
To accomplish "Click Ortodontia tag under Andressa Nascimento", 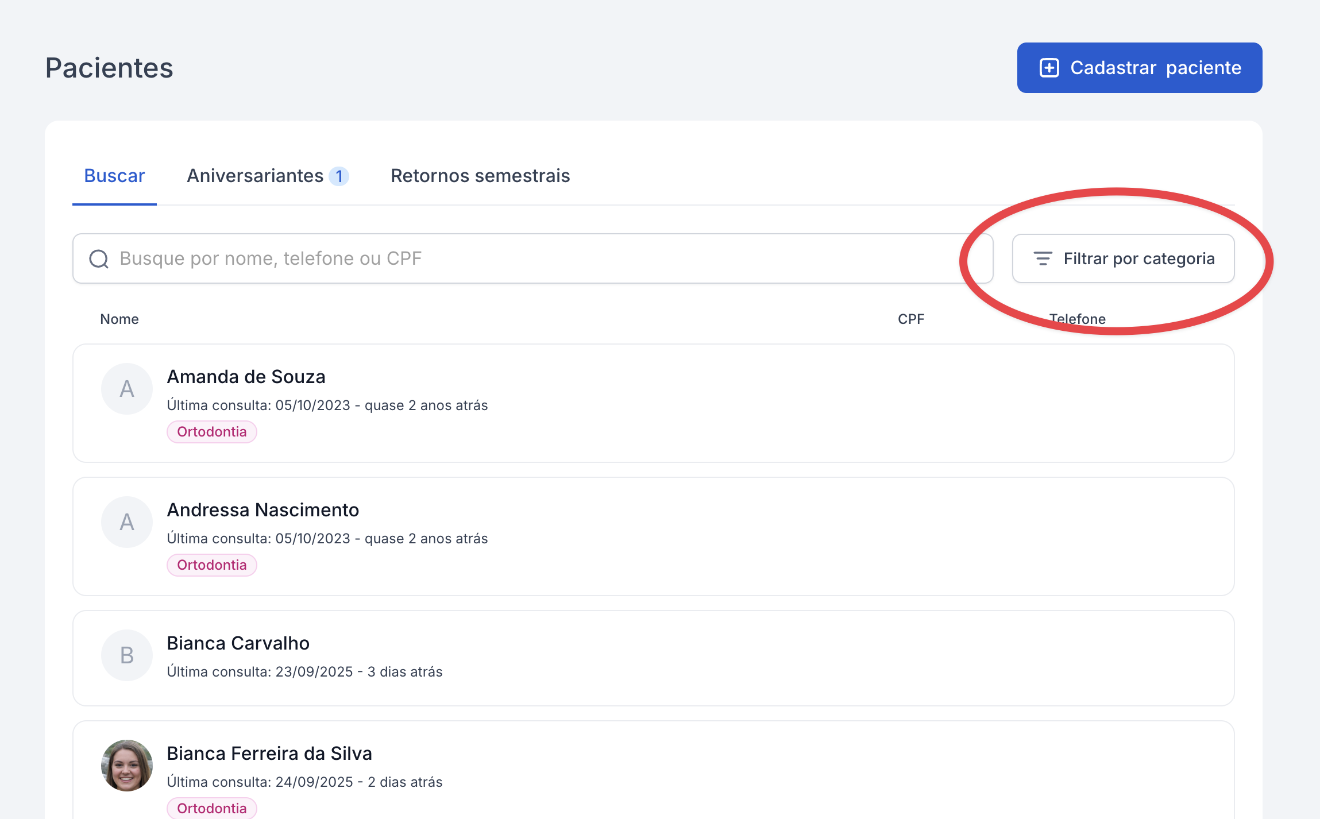I will click(x=211, y=565).
